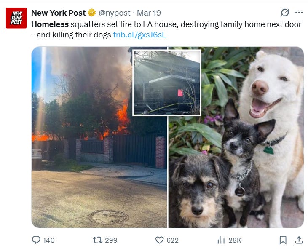The width and height of the screenshot is (308, 251).
Task: Click the share upload arrow icon
Action: [299, 240]
